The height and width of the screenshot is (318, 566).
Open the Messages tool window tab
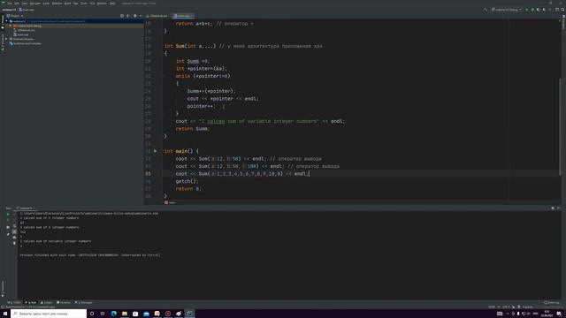click(x=83, y=302)
